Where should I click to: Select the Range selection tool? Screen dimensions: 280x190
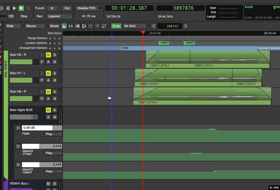(71, 26)
